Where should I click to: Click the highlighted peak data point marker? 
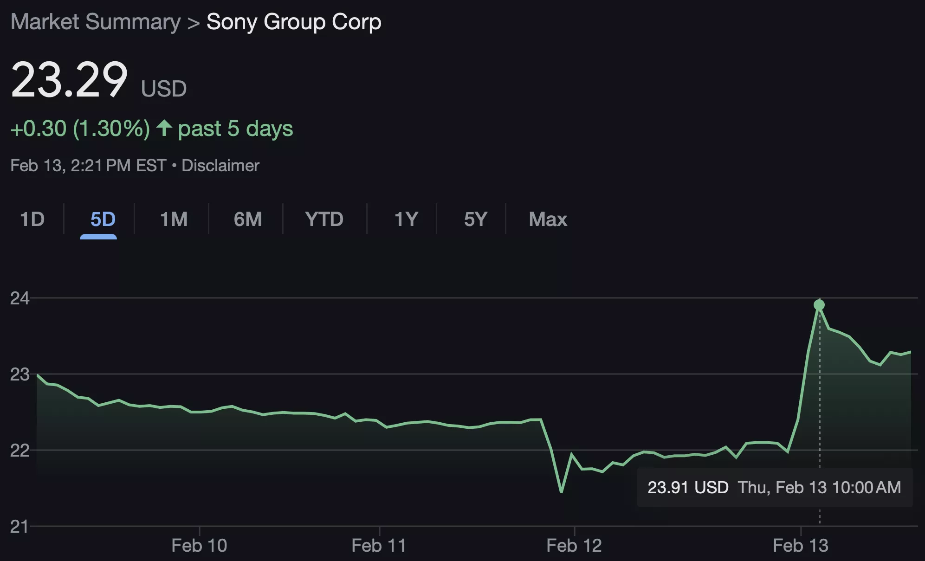(x=819, y=305)
